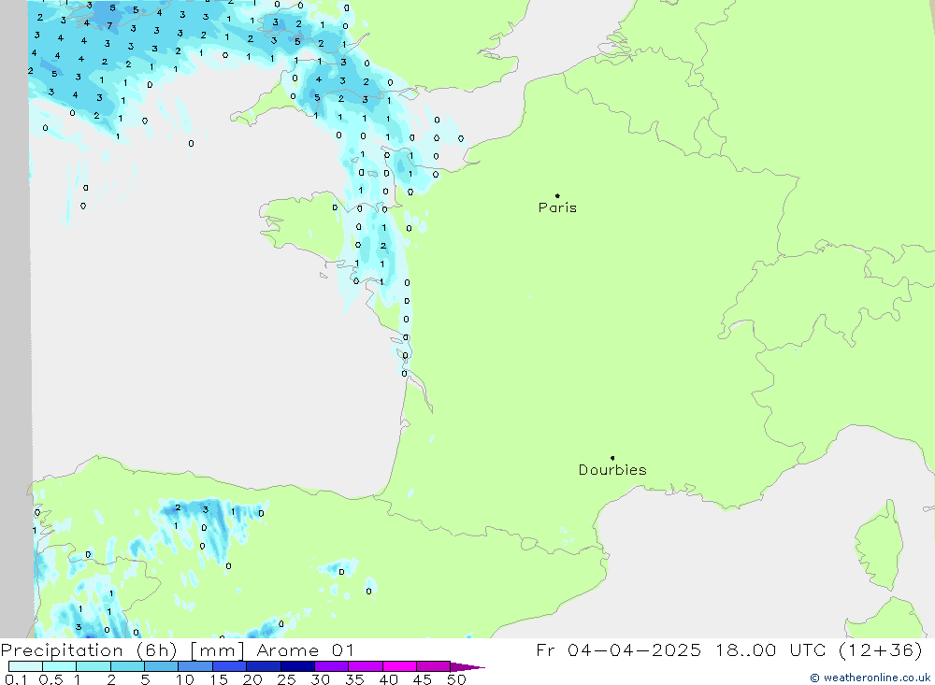Pick the legend swatch between 15 and 20
Image resolution: width=935 pixels, height=685 pixels.
point(230,666)
